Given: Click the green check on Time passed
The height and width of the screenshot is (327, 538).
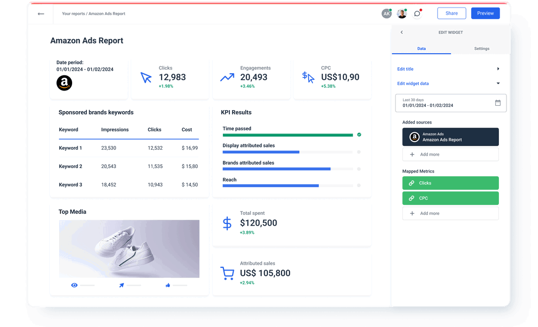Looking at the screenshot, I should (x=359, y=134).
